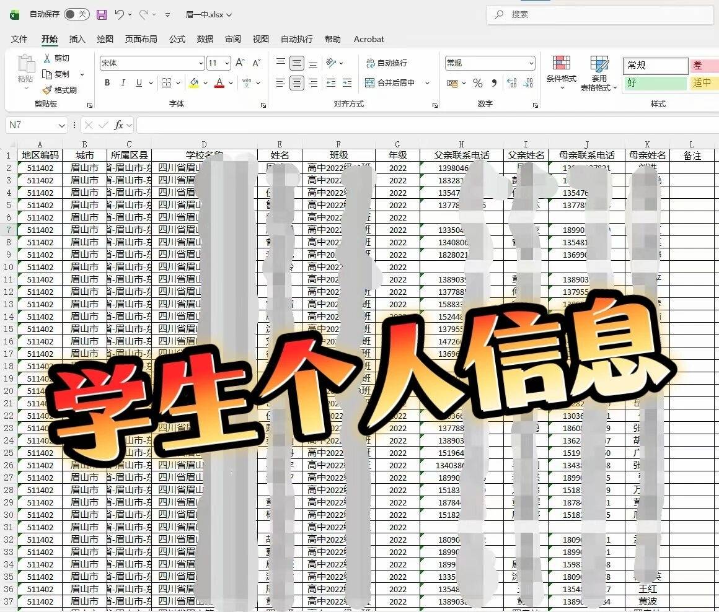Screen dimensions: 719x612
Task: Open the font name dropdown (宋体)
Action: (201, 63)
